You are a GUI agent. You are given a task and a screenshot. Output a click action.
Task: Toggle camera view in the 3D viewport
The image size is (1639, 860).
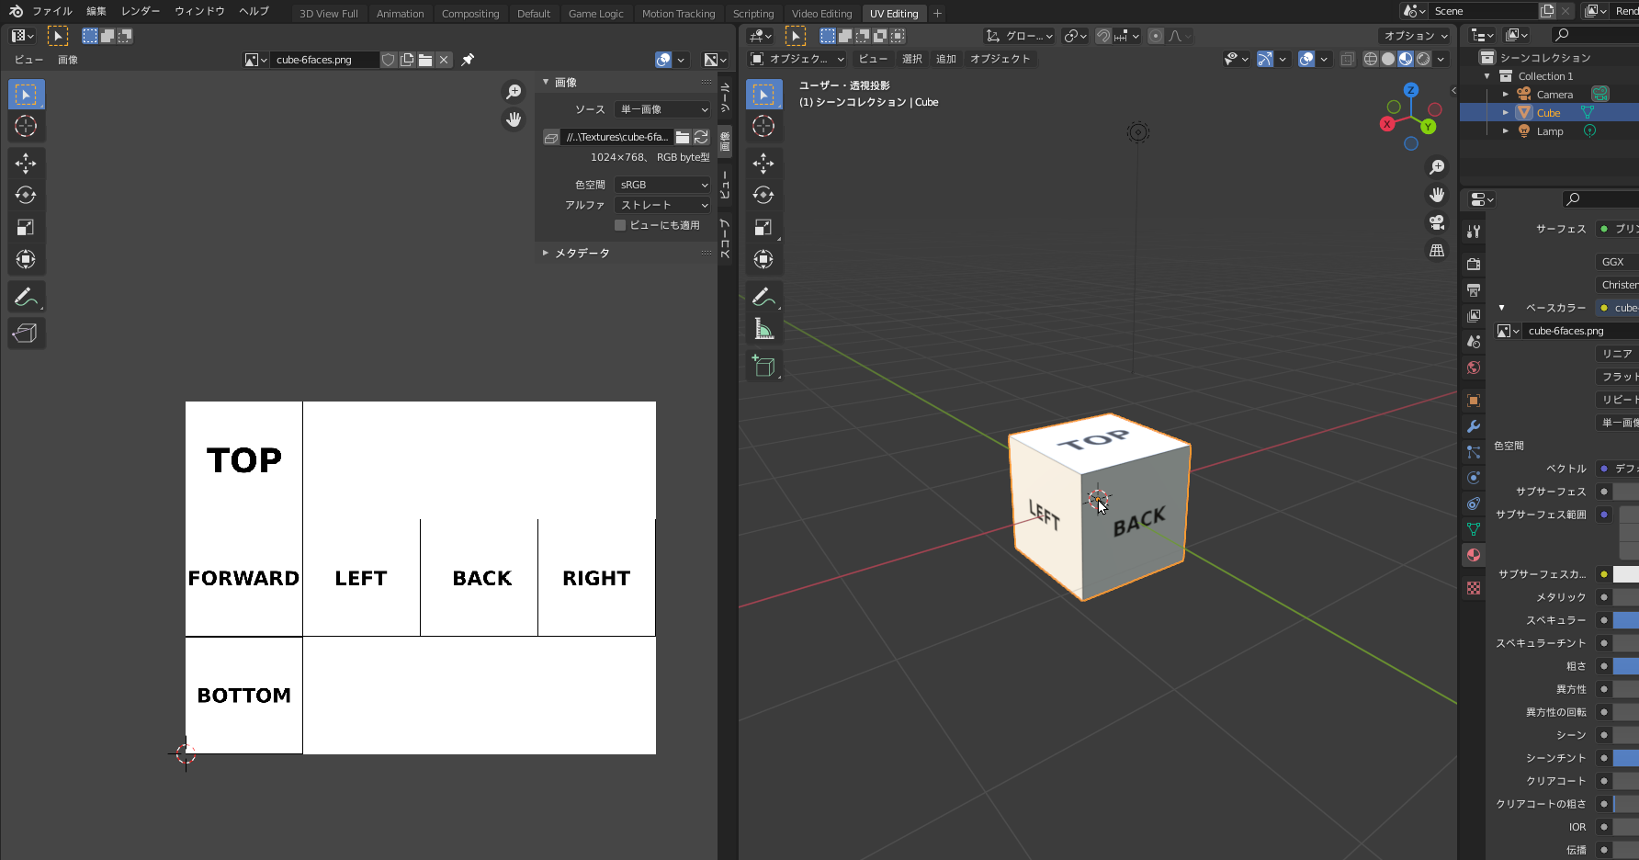1437,222
